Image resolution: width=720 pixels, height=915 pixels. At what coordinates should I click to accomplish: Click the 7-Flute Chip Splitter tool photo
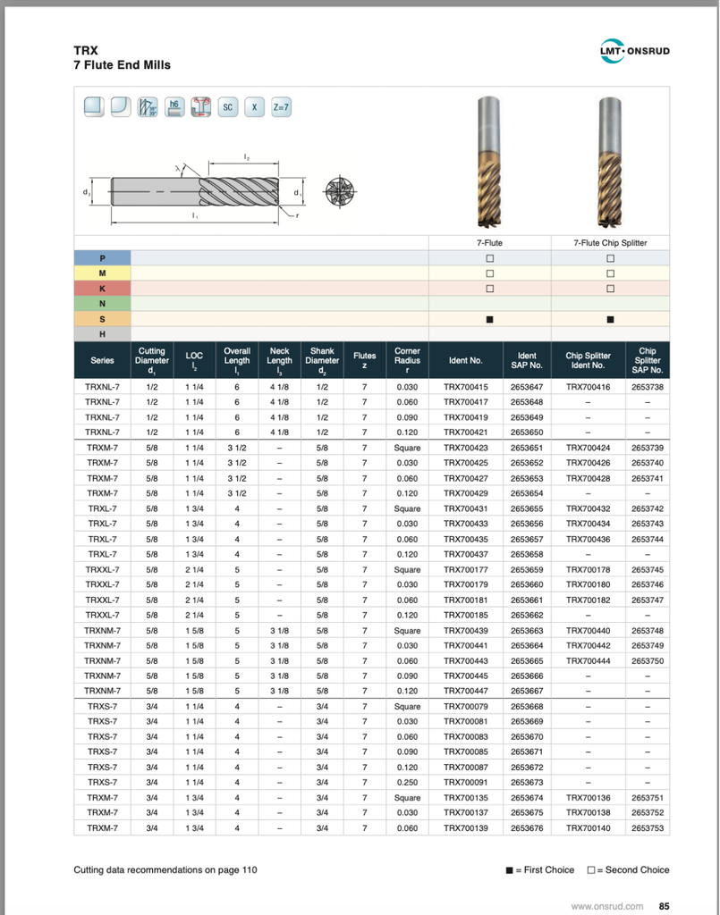(610, 162)
